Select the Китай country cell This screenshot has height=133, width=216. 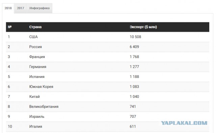pyautogui.click(x=34, y=97)
